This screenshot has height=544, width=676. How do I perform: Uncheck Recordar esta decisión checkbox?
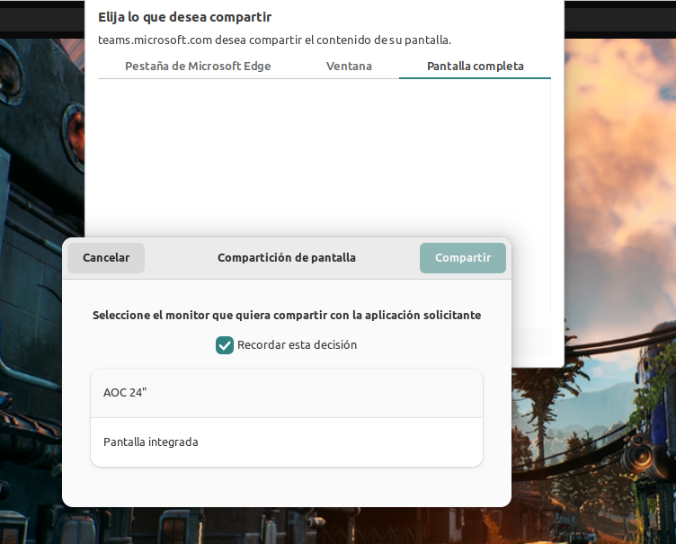coord(225,345)
